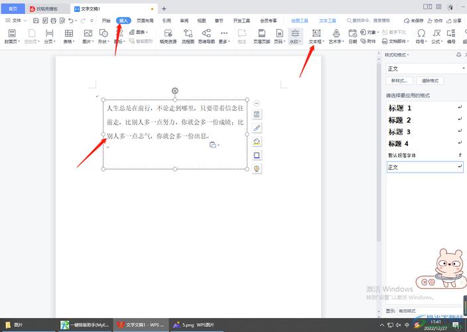The width and height of the screenshot is (467, 332).
Task: Switch to the 引用 tab
Action: [x=167, y=21]
